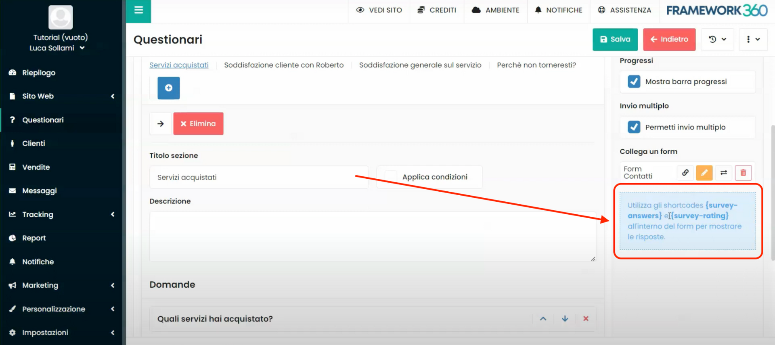Click the link icon next to Form Contatti
The image size is (775, 345).
click(685, 173)
